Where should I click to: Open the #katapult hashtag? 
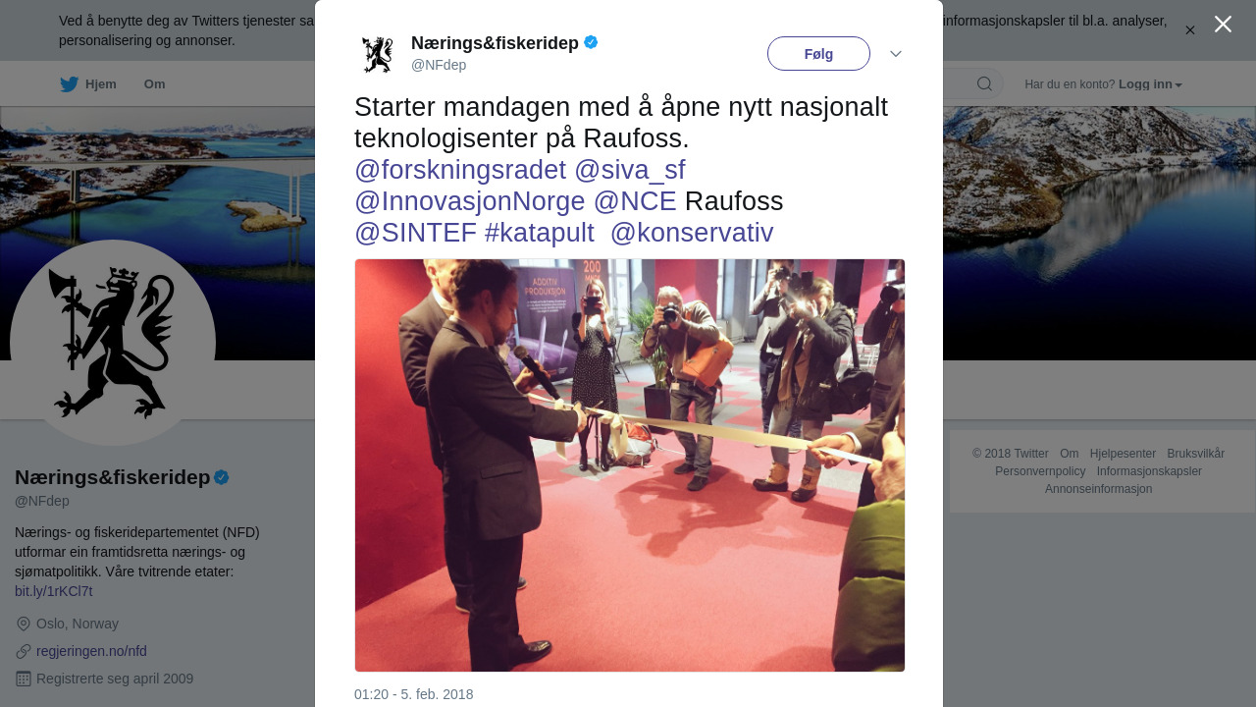[x=540, y=233]
